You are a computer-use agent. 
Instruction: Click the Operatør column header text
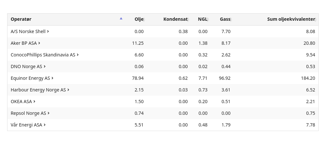point(21,19)
